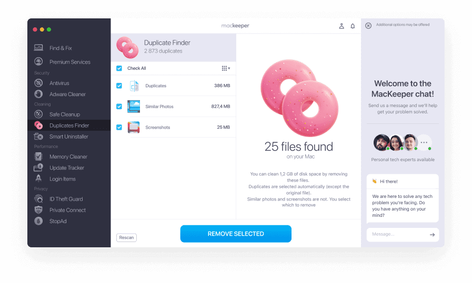Toggle the Duplicates category checkbox
The image size is (472, 283).
click(119, 86)
